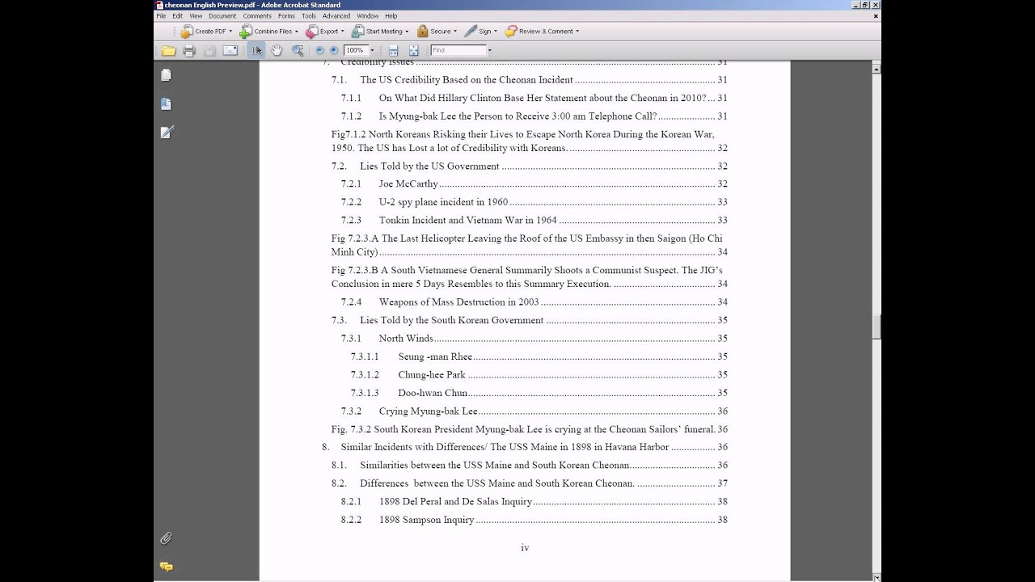Click '1898 Del Peral and De Salas Inquiry'

(456, 502)
